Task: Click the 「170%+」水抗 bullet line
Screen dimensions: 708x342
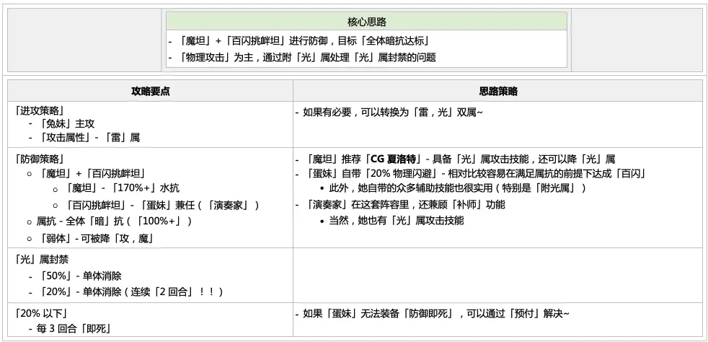Action: (122, 188)
